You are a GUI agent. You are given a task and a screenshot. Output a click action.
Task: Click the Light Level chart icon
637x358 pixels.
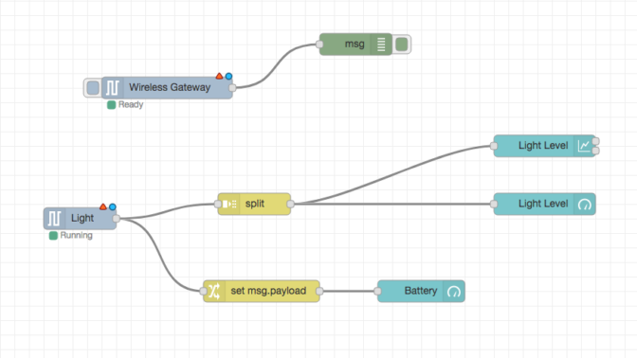click(584, 146)
